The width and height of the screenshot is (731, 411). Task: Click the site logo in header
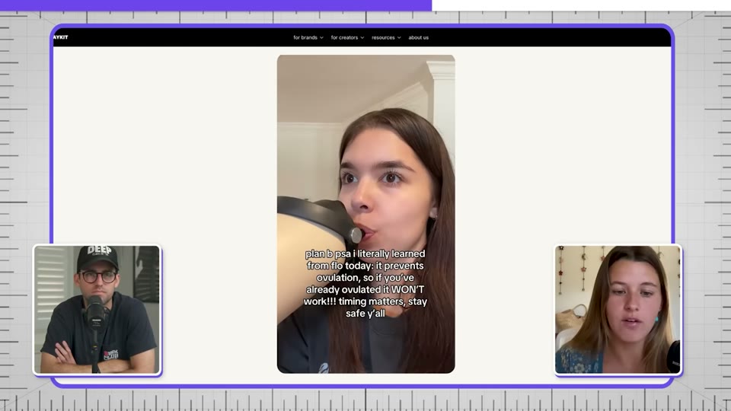coord(61,37)
